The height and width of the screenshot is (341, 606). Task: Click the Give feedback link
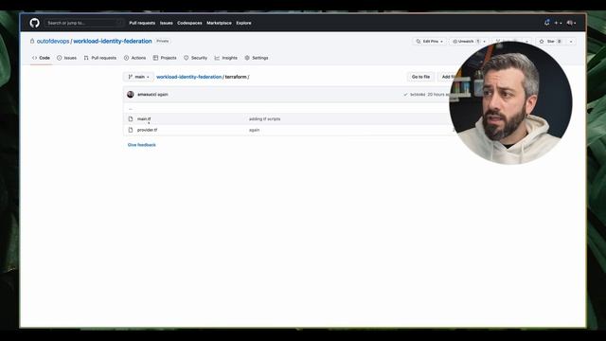coord(142,145)
